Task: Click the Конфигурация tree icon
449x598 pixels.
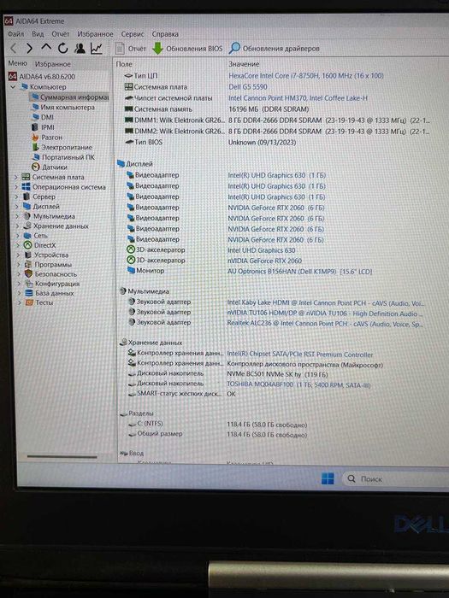Action: (29, 284)
